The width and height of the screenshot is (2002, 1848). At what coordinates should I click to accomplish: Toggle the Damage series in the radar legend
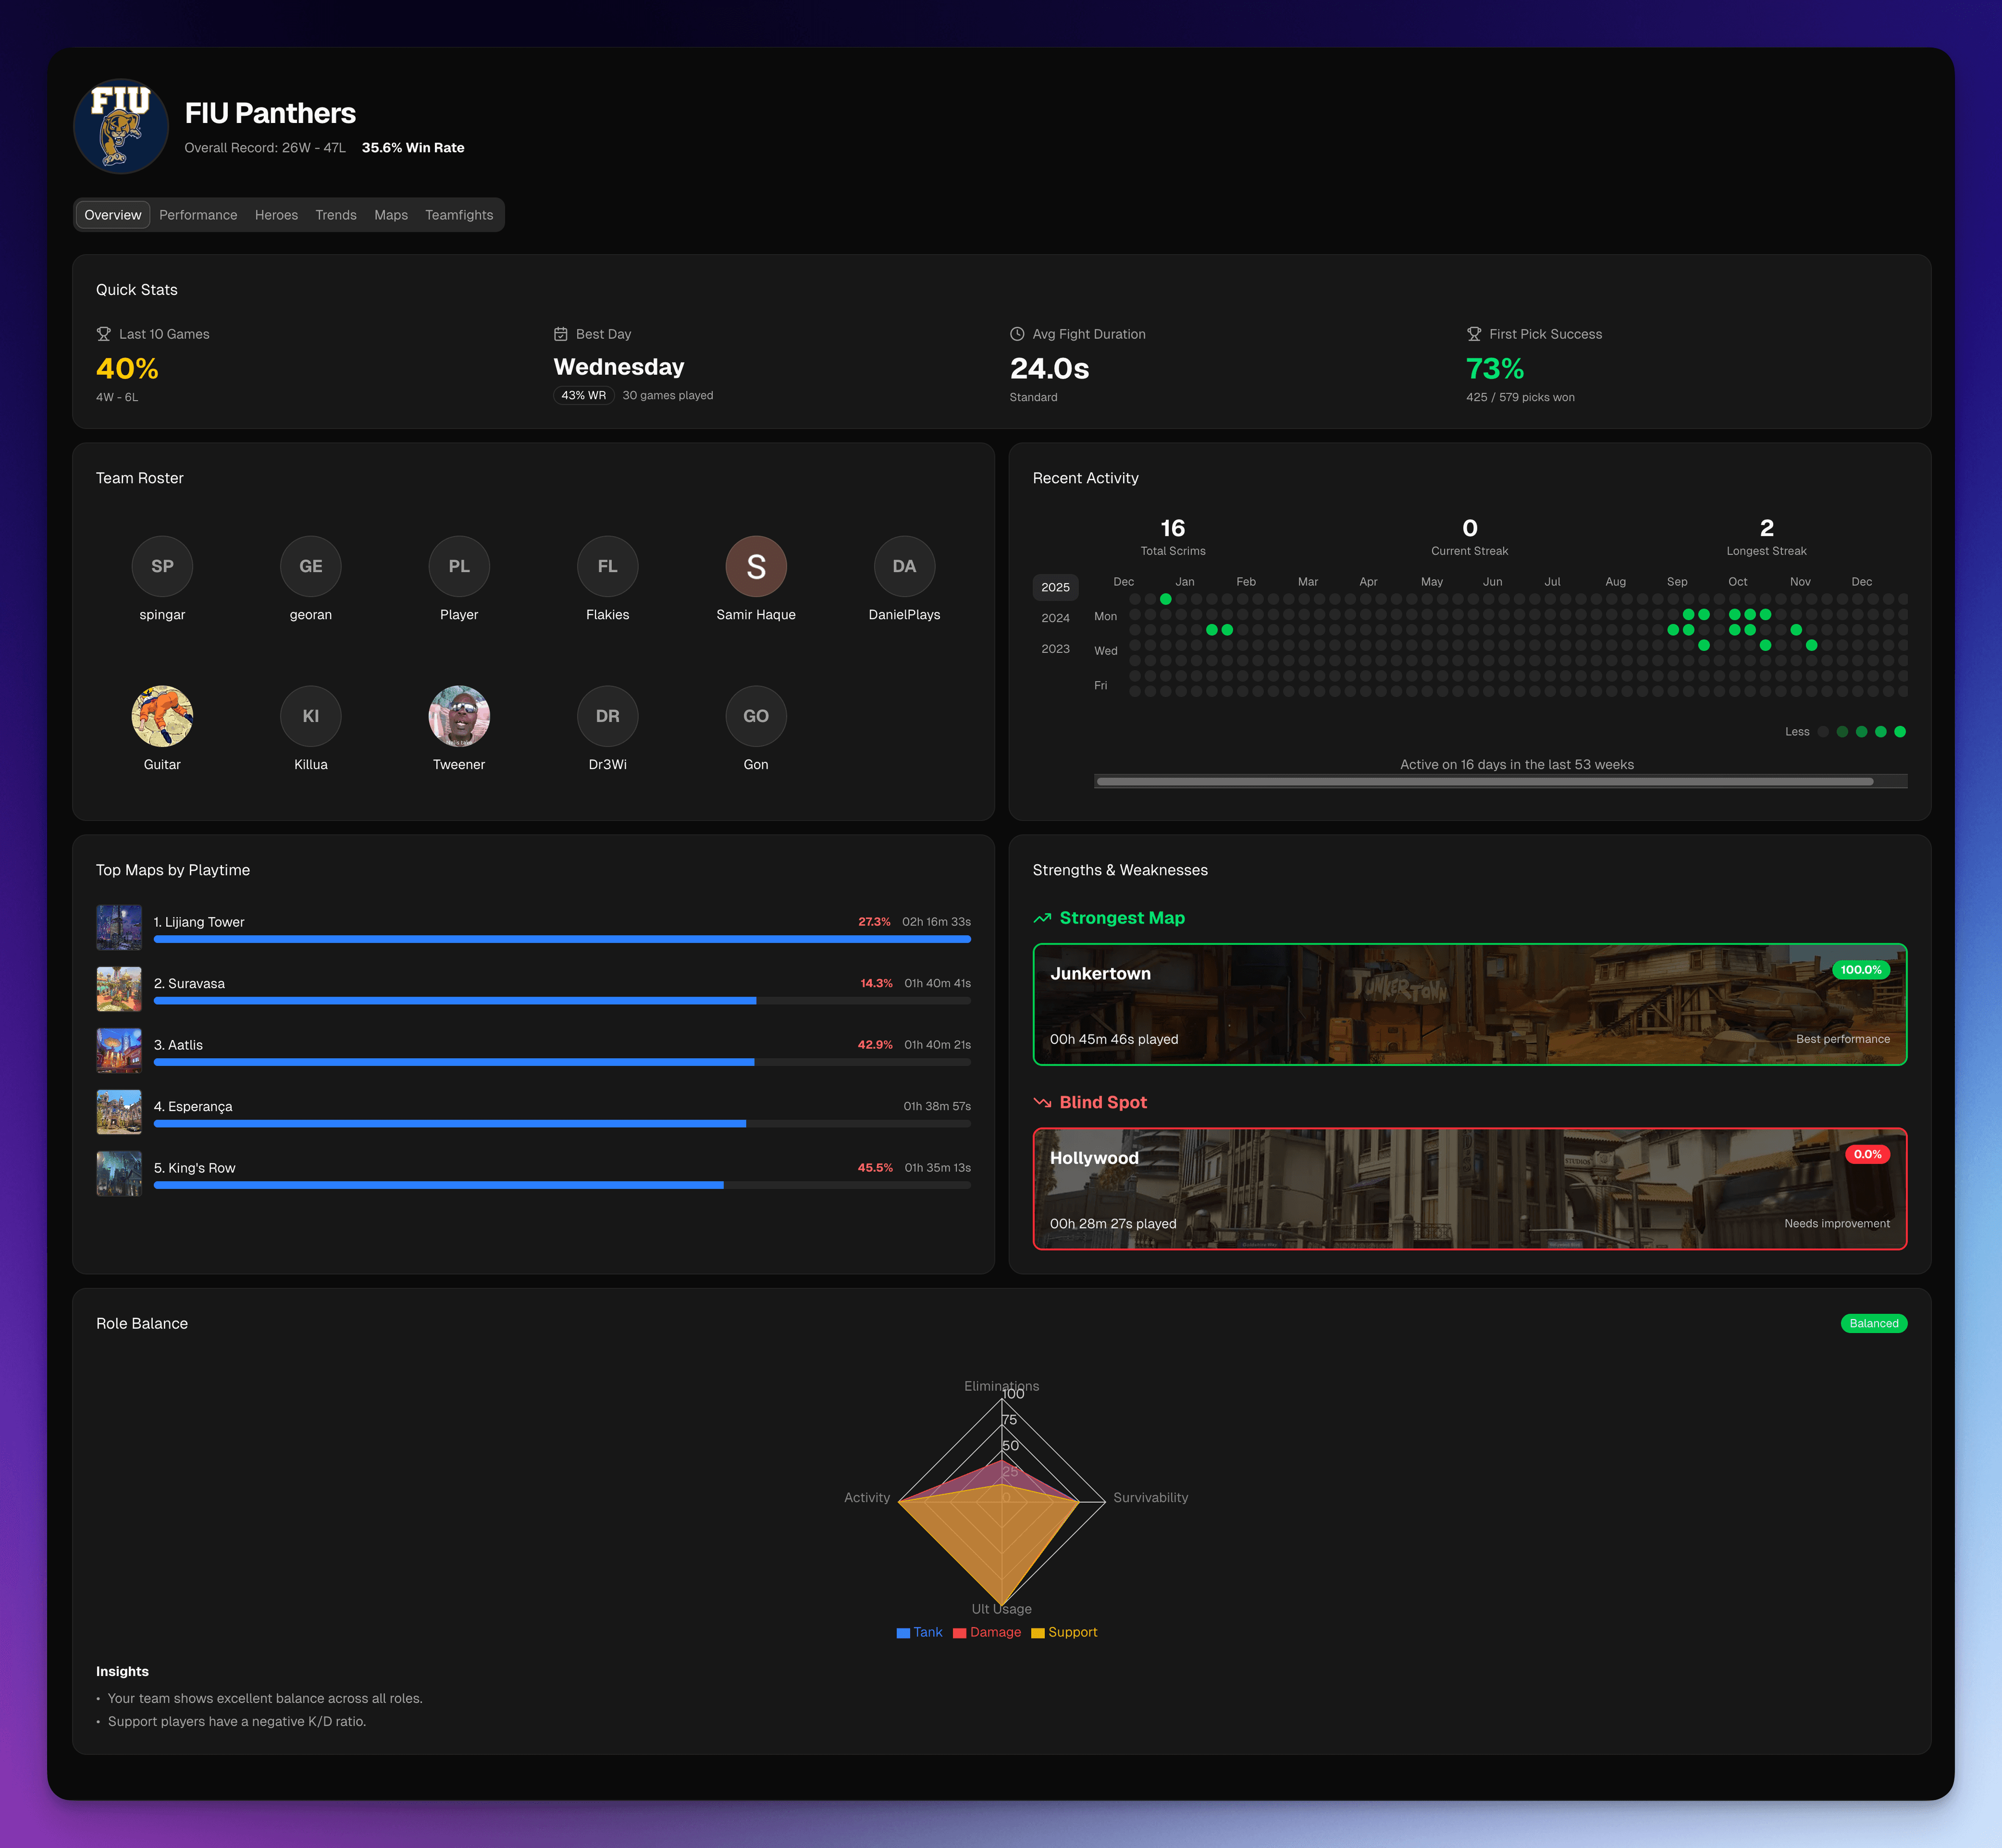[987, 1632]
